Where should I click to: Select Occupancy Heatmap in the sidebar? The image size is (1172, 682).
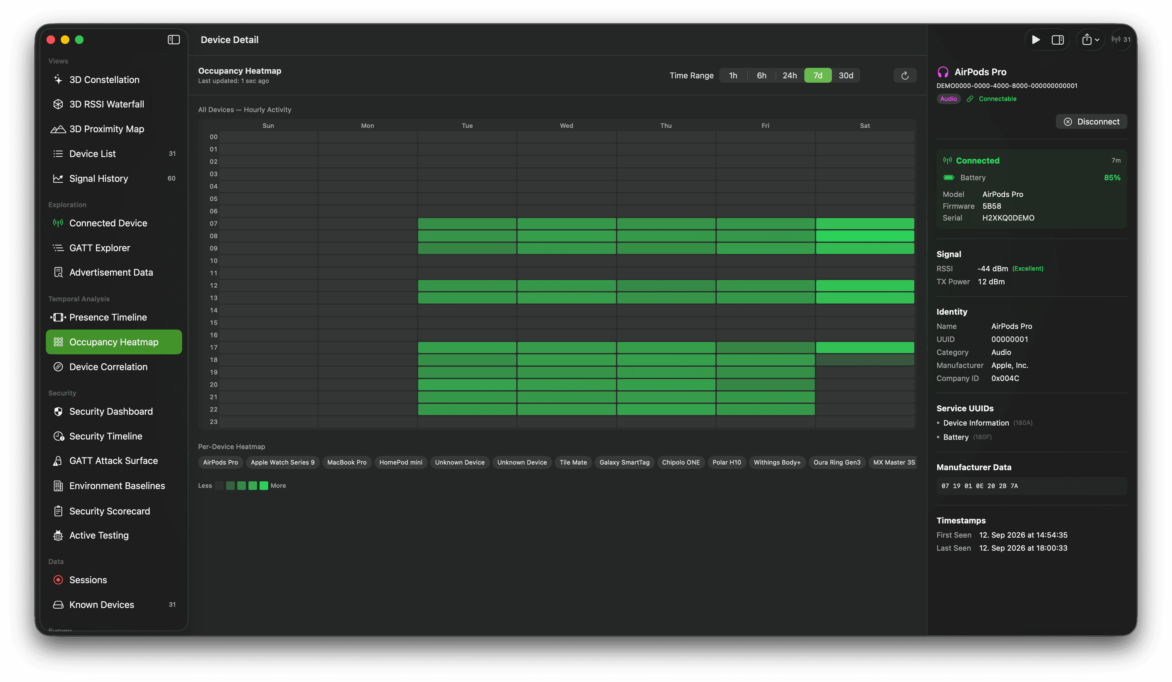(x=113, y=342)
